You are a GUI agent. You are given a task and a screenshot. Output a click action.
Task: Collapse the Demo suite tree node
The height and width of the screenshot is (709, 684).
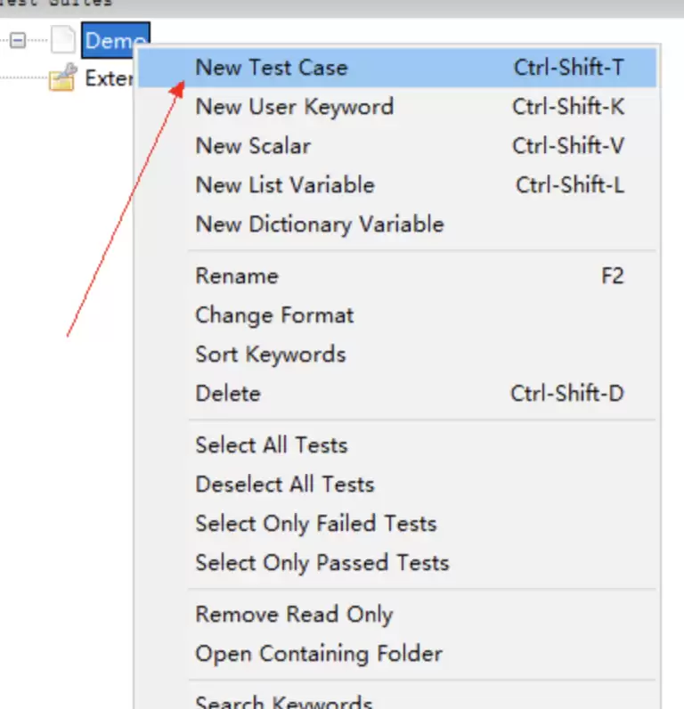18,41
